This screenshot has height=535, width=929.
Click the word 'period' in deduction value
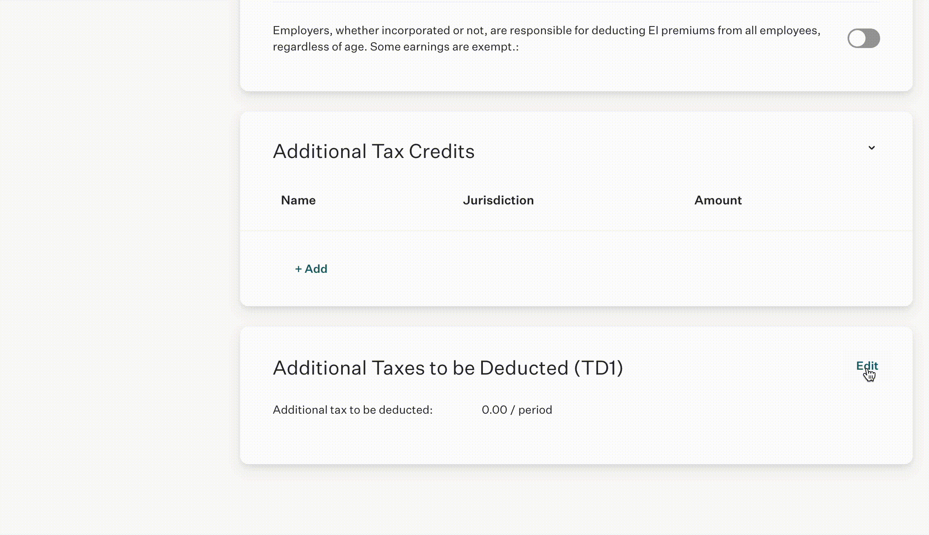click(535, 410)
